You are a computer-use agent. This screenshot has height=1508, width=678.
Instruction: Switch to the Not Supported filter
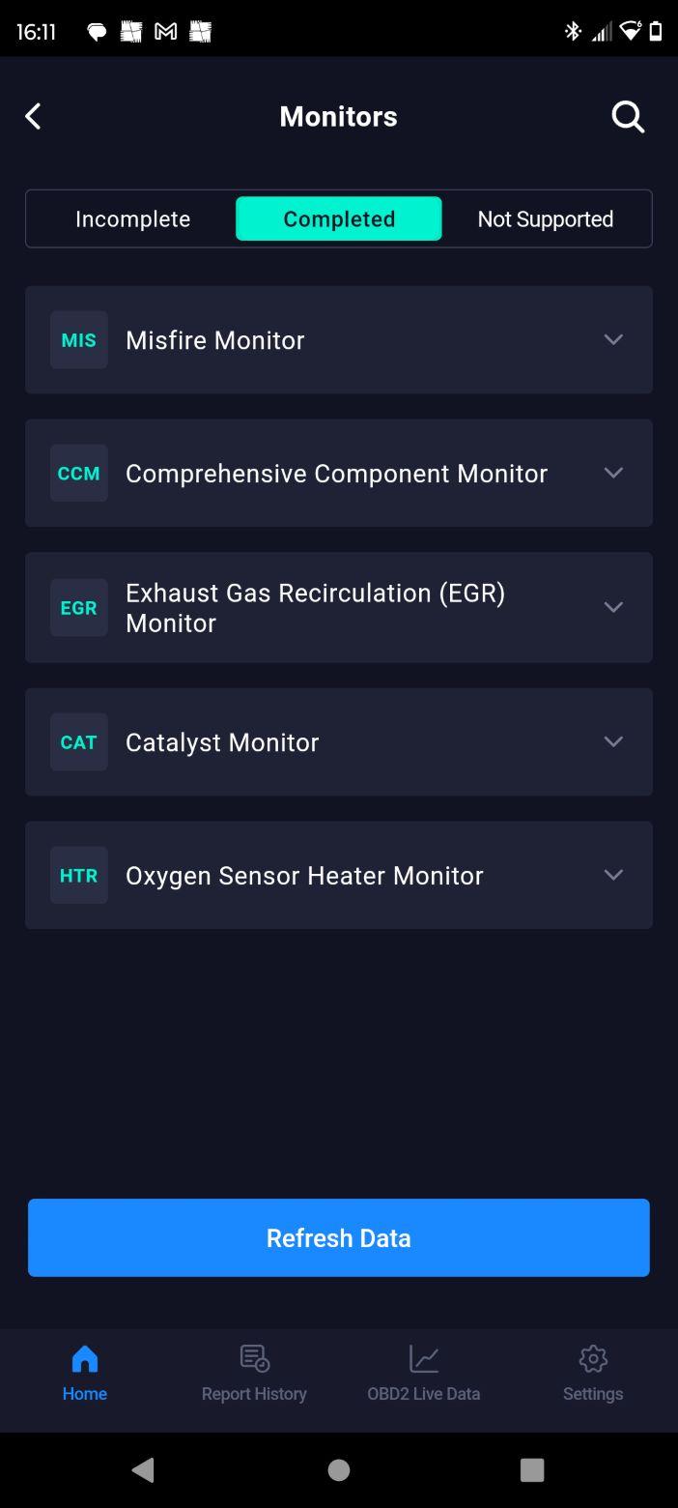pos(546,218)
